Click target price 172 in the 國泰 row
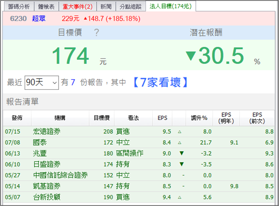Screen dimensions: 279x206 [x=108, y=142]
